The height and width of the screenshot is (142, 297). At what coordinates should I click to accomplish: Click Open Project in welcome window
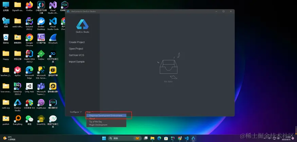point(76,48)
